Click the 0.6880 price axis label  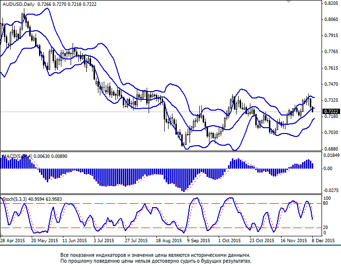[331, 149]
